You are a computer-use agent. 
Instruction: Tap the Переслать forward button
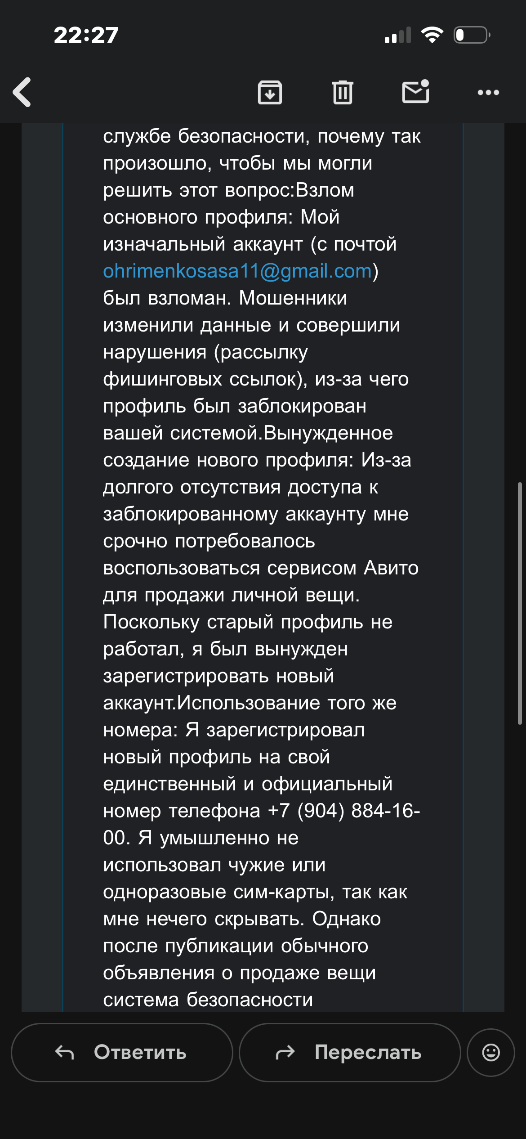click(x=350, y=1053)
